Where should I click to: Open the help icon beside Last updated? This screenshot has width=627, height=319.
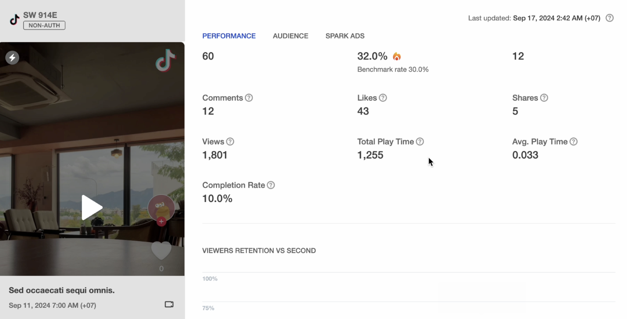click(x=609, y=18)
